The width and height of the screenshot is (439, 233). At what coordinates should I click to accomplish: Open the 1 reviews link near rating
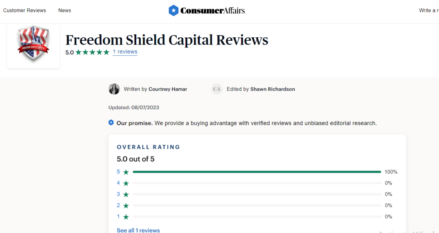pos(125,52)
